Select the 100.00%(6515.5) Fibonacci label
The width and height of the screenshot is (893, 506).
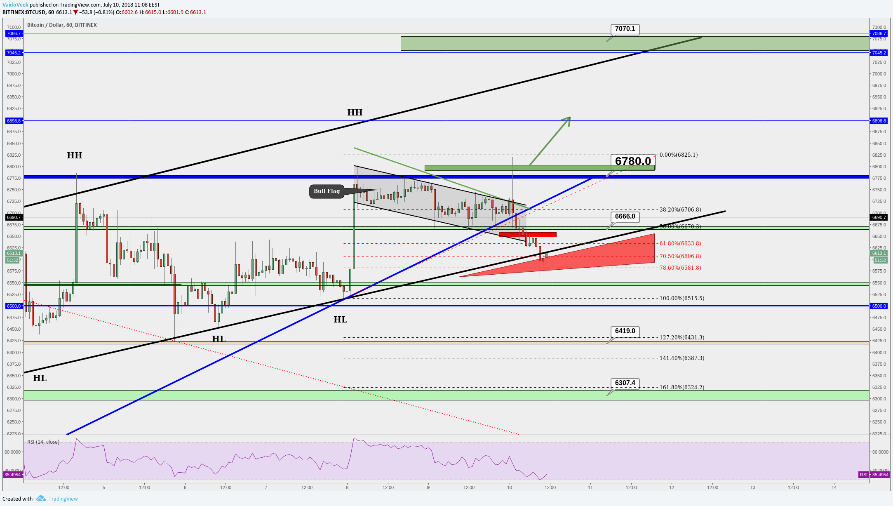pyautogui.click(x=682, y=299)
